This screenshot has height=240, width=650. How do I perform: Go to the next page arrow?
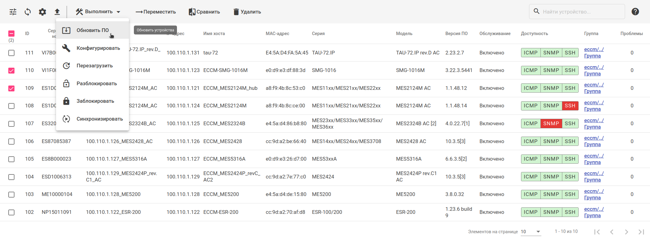[x=626, y=232]
